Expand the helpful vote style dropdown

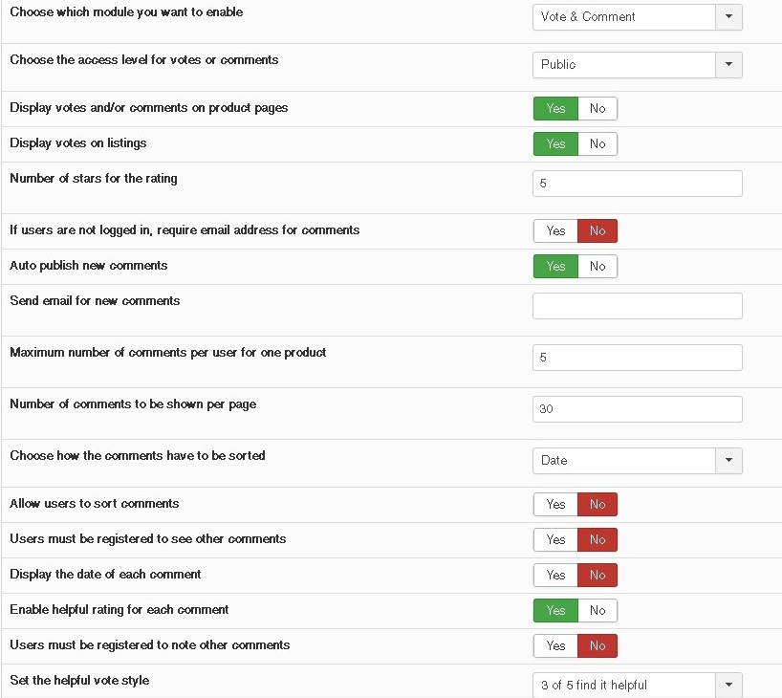coord(637,685)
